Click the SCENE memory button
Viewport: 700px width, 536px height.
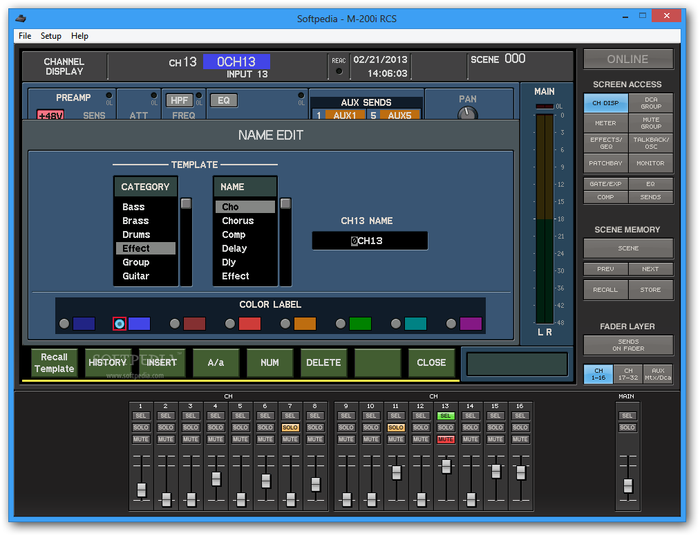(628, 248)
